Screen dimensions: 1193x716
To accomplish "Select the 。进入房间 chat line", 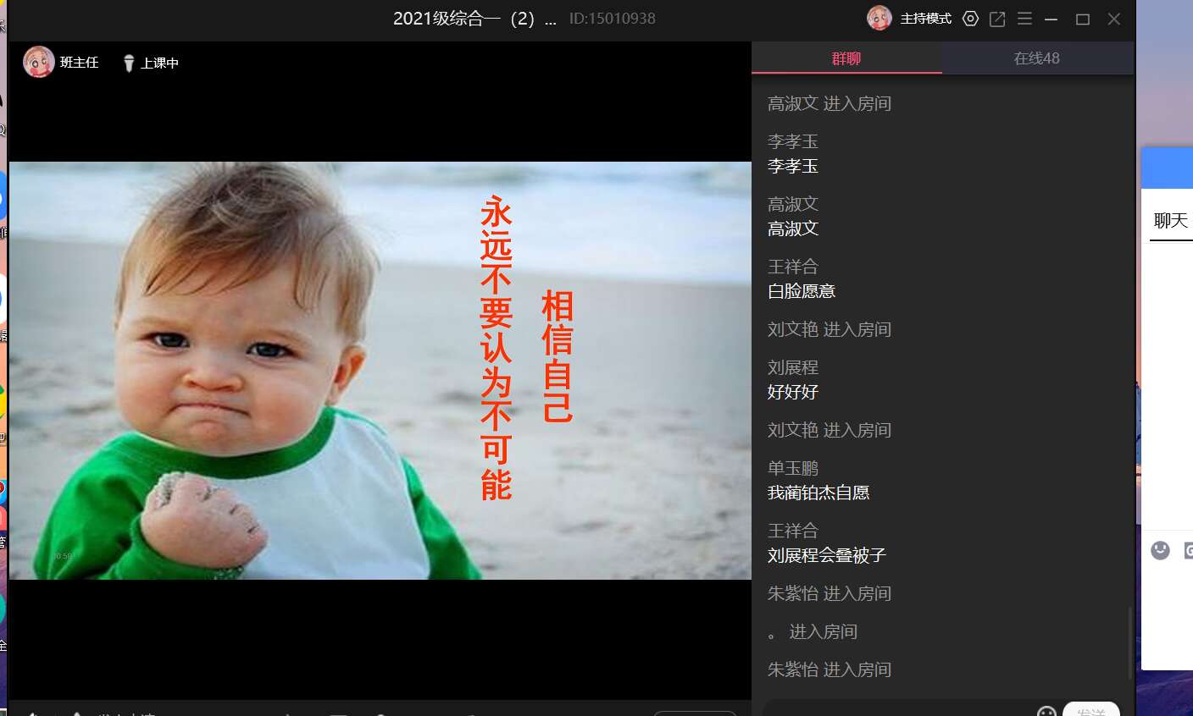I will (x=813, y=631).
